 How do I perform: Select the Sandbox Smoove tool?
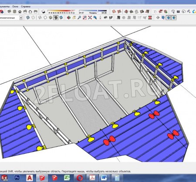pyautogui.click(x=126, y=11)
